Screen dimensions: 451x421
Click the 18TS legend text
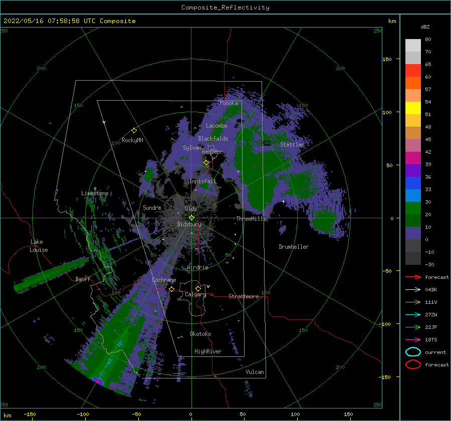431,340
